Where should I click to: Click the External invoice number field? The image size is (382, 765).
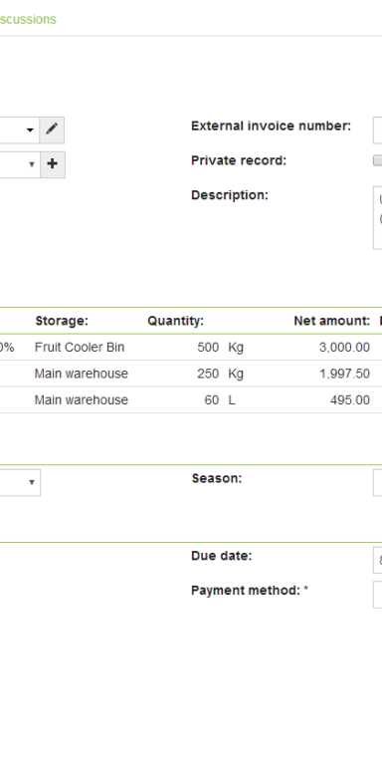pos(378,129)
